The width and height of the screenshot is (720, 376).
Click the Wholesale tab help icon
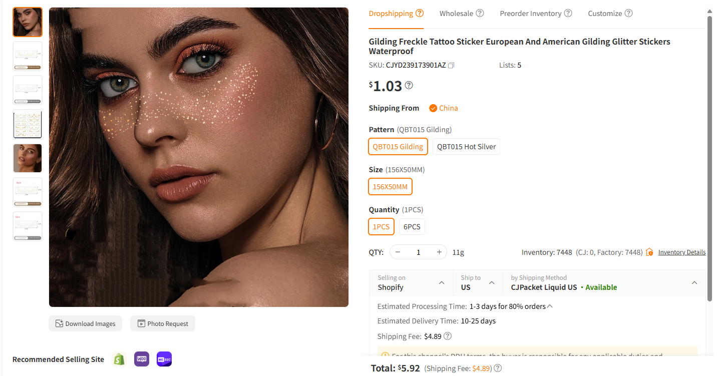480,14
